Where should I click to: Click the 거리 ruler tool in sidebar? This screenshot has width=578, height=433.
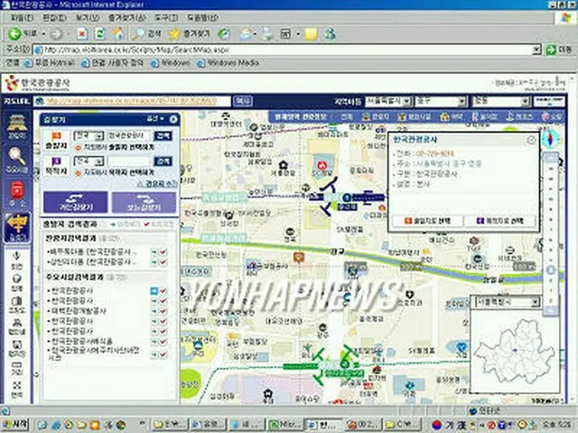point(16,368)
